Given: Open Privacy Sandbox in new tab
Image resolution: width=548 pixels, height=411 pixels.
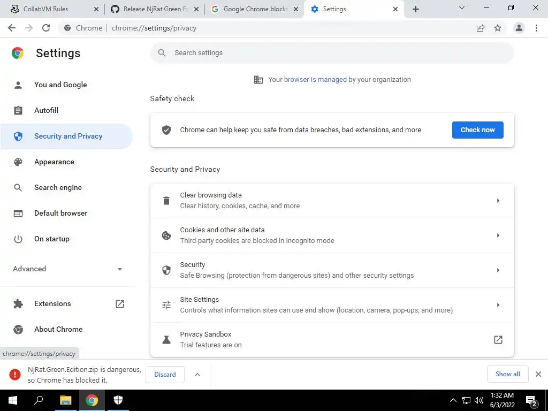Looking at the screenshot, I should click(x=332, y=340).
